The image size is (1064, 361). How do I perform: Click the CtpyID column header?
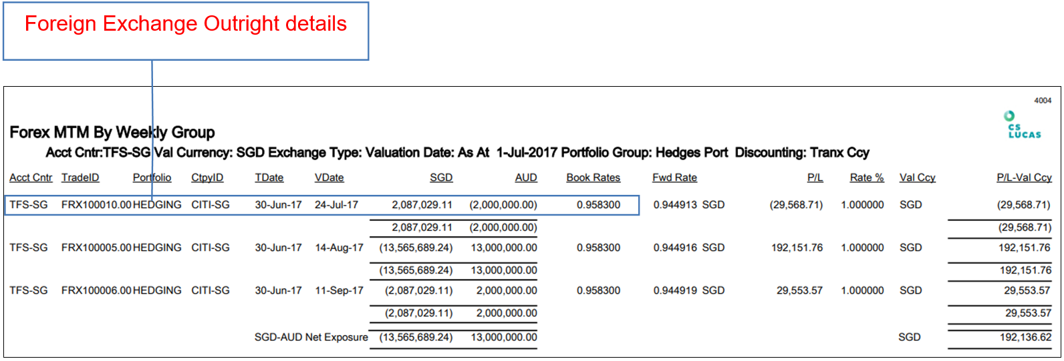tap(207, 177)
